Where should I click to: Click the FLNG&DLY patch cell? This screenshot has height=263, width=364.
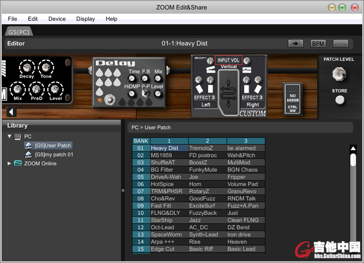(x=169, y=213)
